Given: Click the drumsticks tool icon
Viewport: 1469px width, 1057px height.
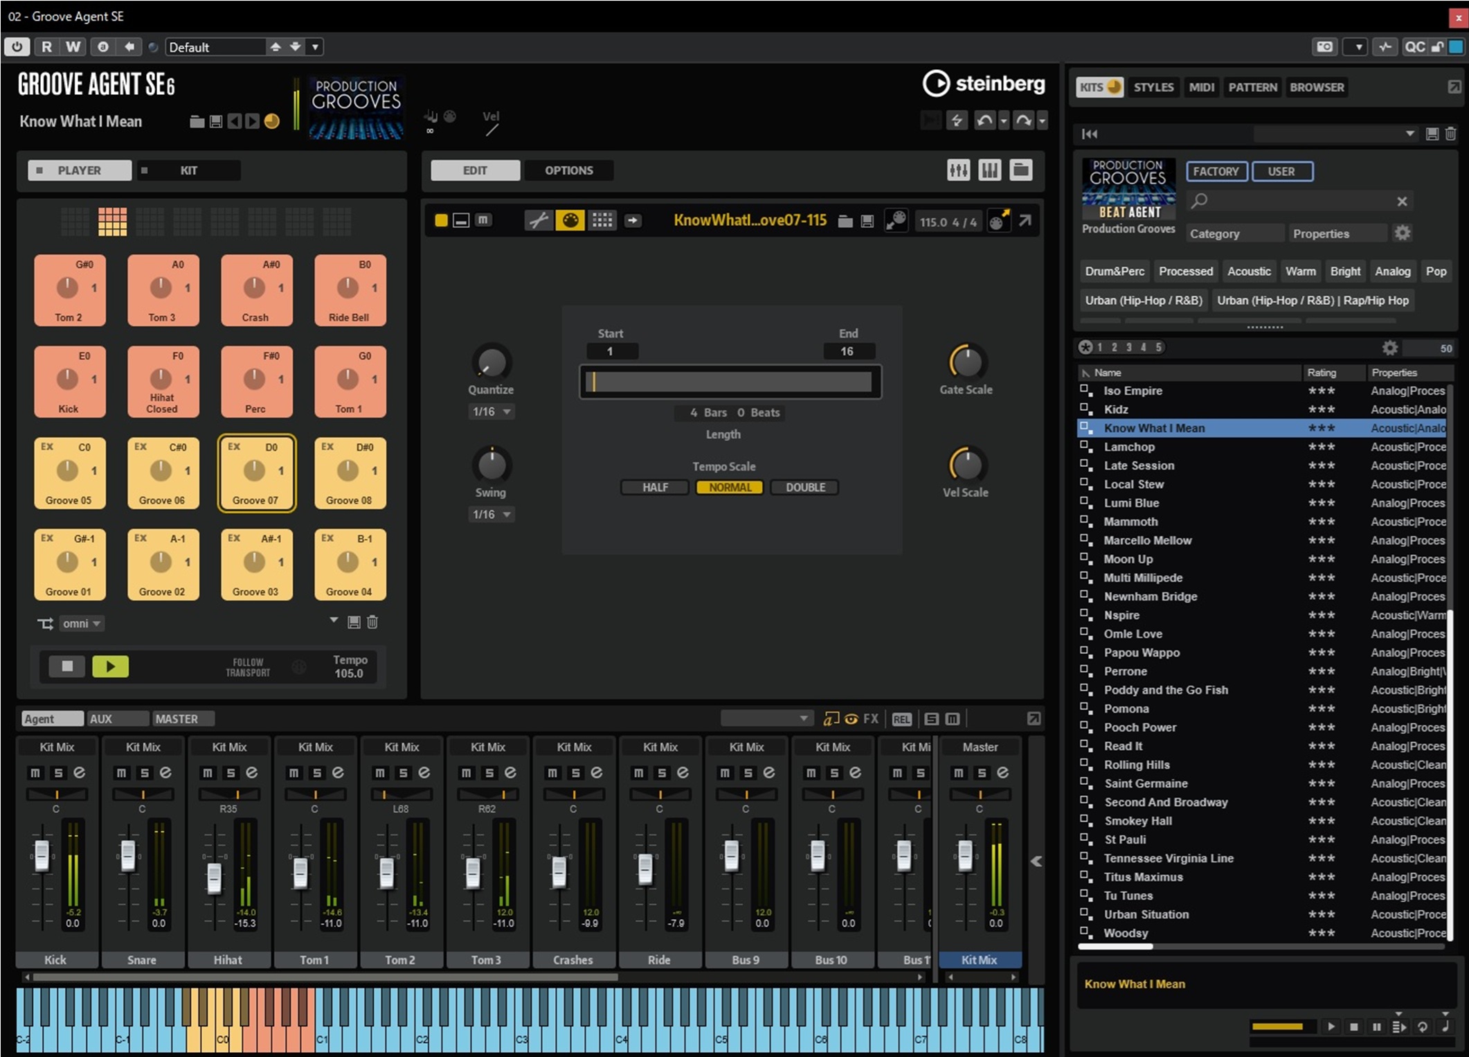Looking at the screenshot, I should [x=539, y=220].
